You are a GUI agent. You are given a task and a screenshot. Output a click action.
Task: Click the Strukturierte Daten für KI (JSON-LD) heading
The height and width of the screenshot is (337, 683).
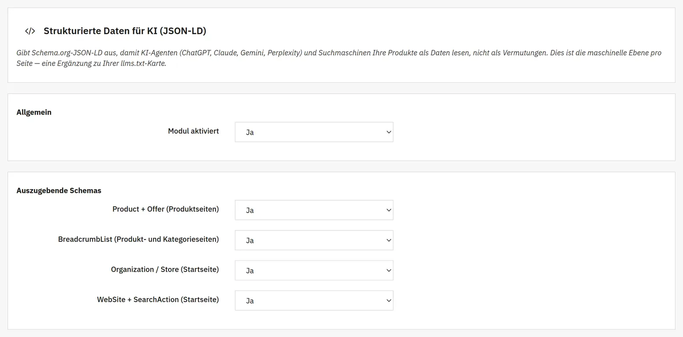(x=125, y=31)
